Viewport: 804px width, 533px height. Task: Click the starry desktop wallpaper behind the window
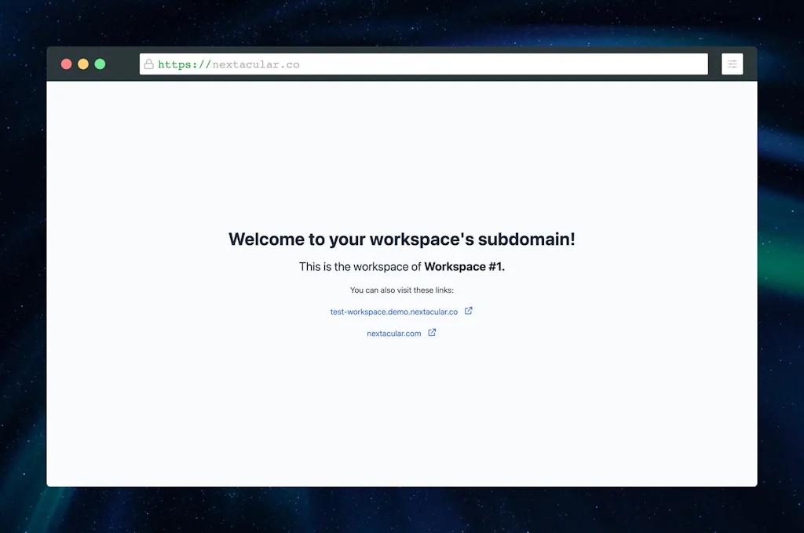tap(24, 267)
